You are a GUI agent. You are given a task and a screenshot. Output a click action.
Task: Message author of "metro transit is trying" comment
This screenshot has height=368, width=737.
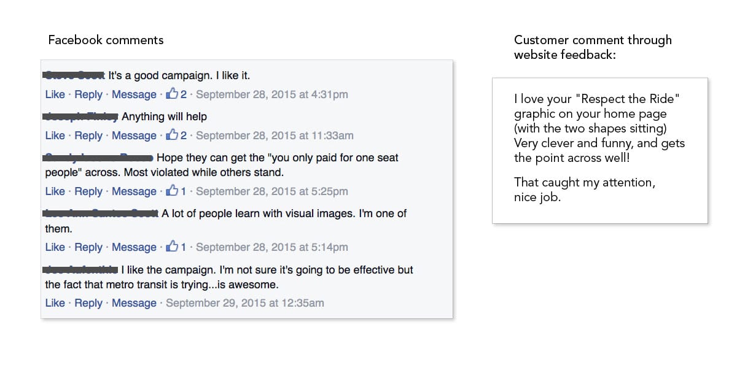click(134, 303)
